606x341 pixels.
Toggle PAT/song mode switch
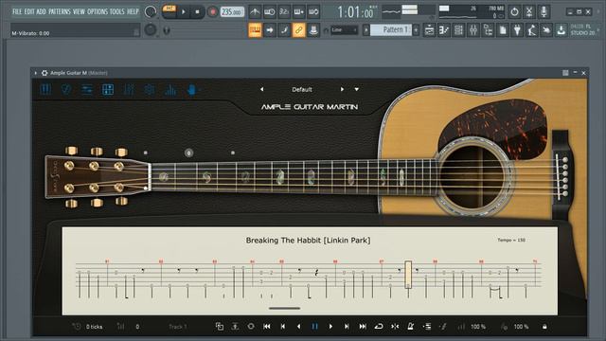point(169,9)
